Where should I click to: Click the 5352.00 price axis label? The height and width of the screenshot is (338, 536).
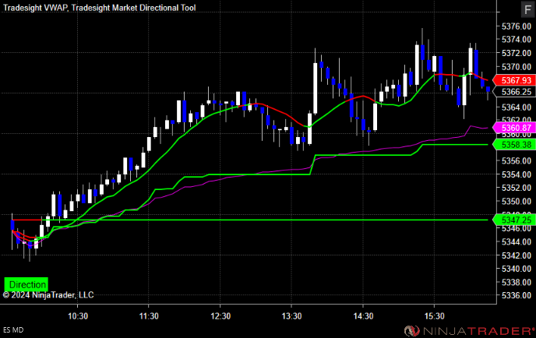(517, 188)
